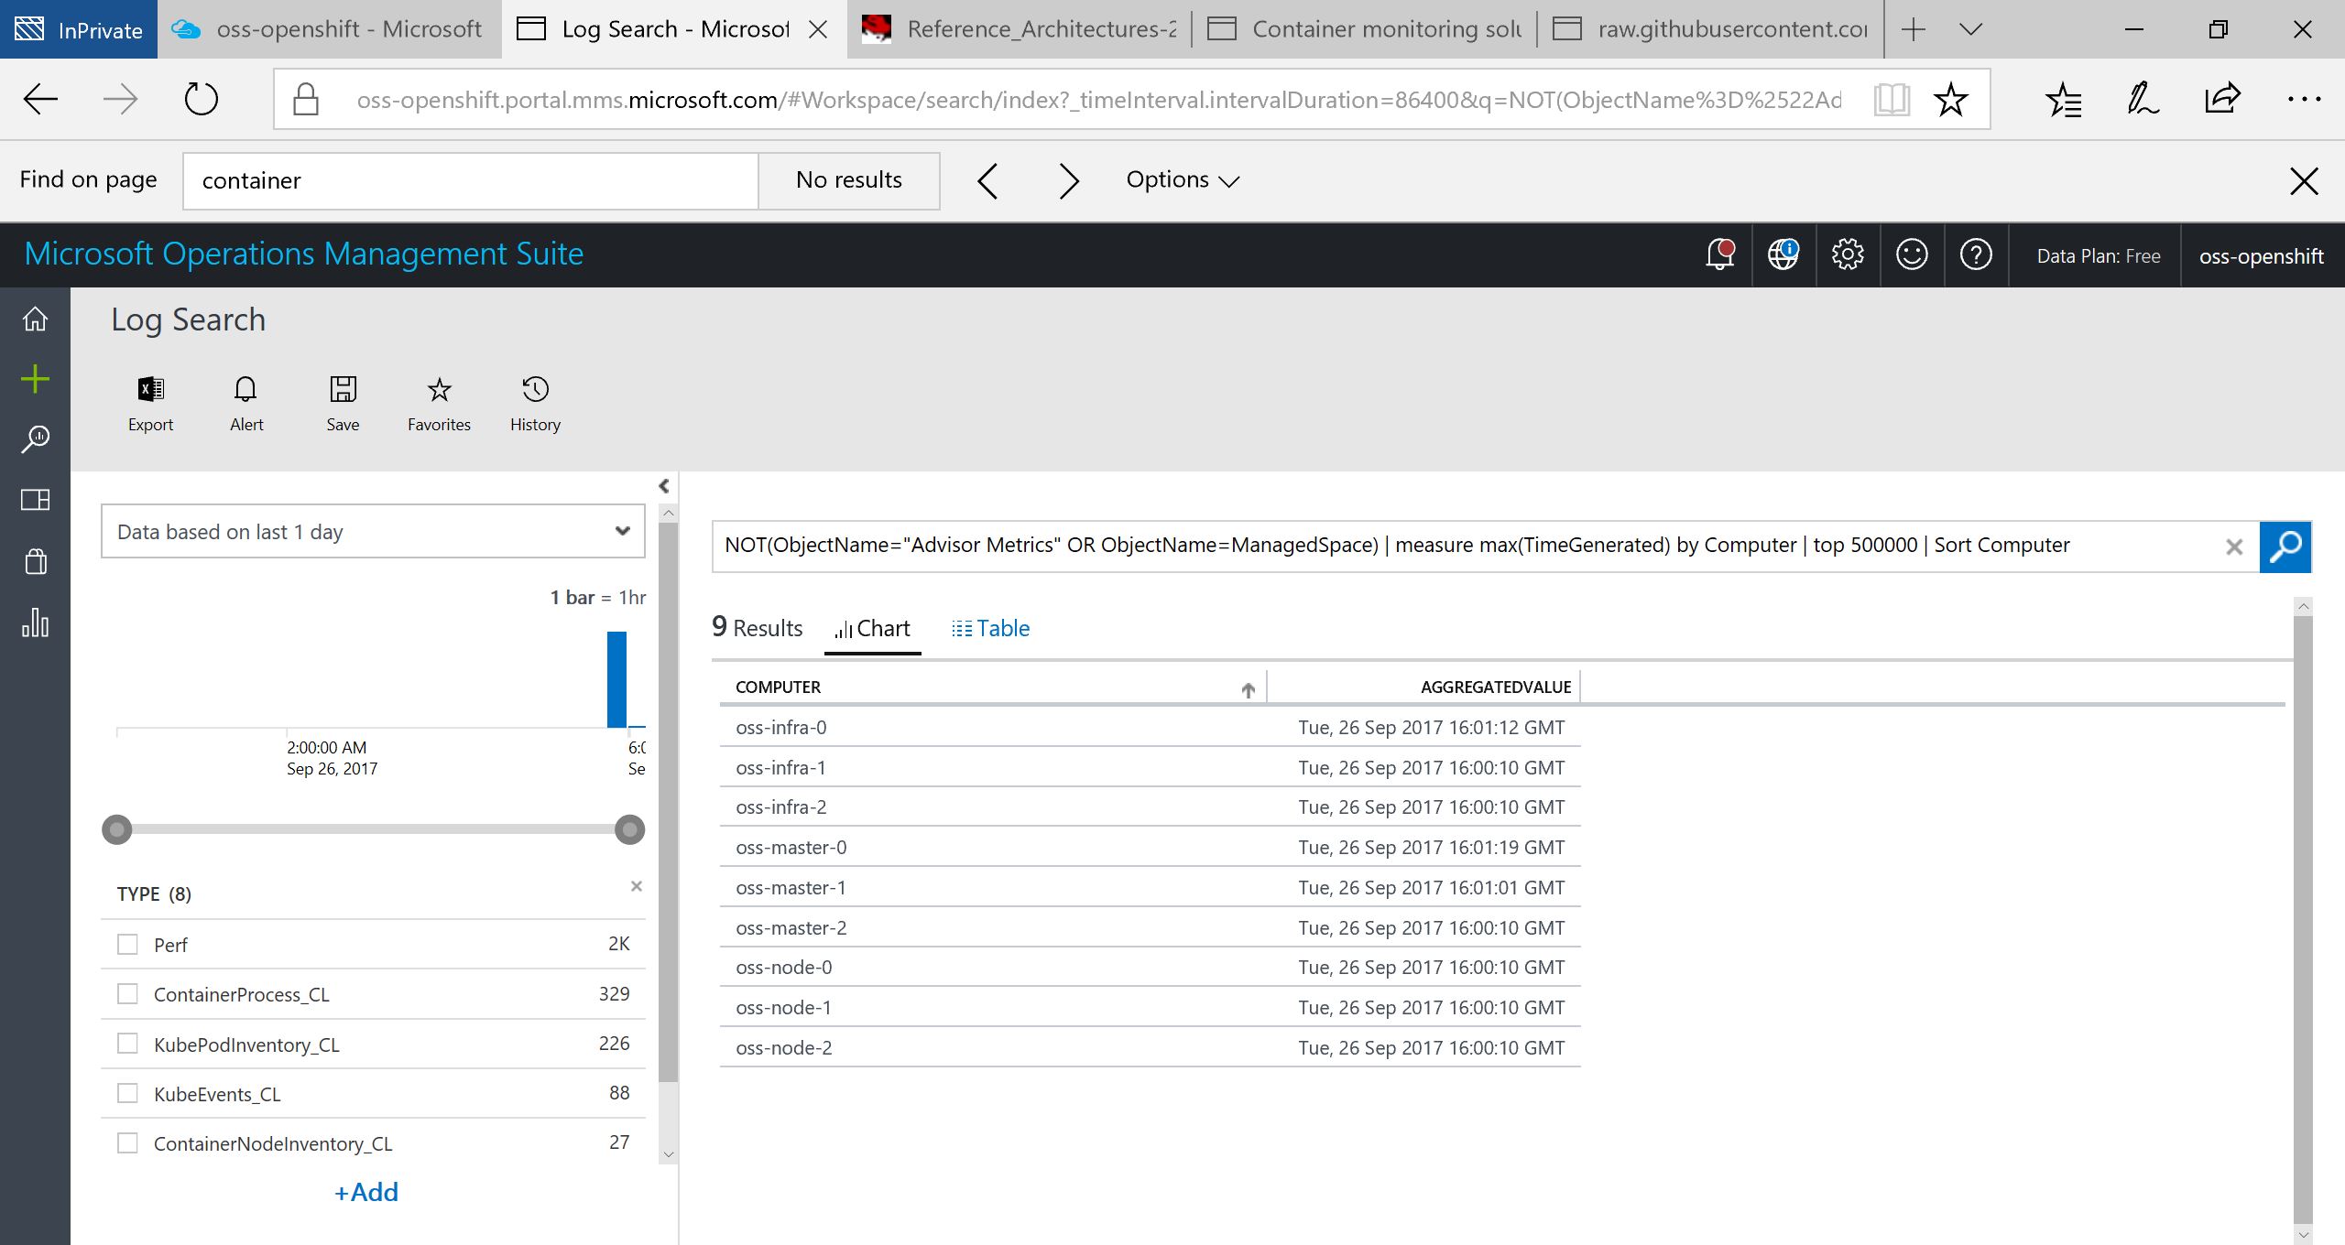Open the search History icon
This screenshot has width=2345, height=1245.
coord(535,391)
